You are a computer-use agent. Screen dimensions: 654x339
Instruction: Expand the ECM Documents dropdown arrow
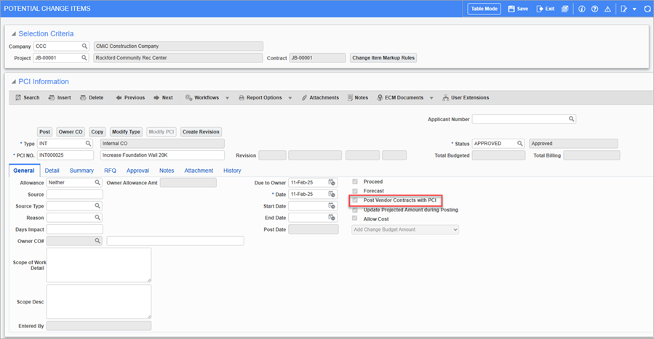click(x=431, y=98)
